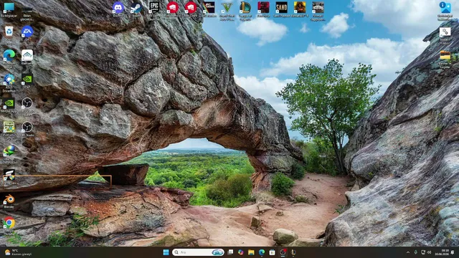
Task: Click the taskbar search box
Action: [198, 252]
